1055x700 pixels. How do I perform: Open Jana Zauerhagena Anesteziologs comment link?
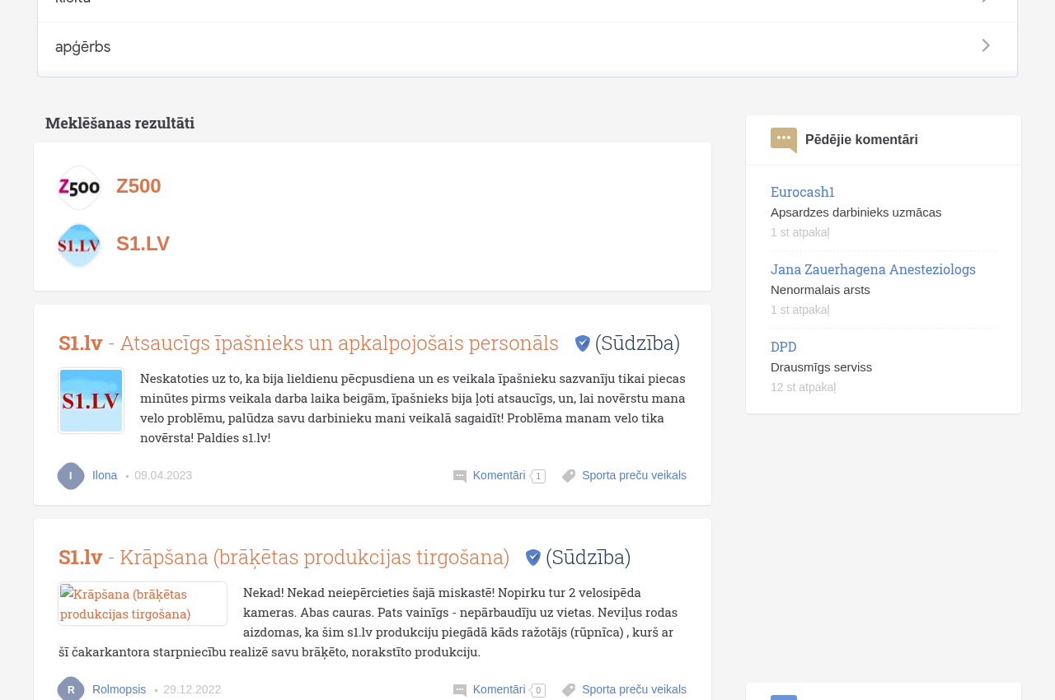873,269
